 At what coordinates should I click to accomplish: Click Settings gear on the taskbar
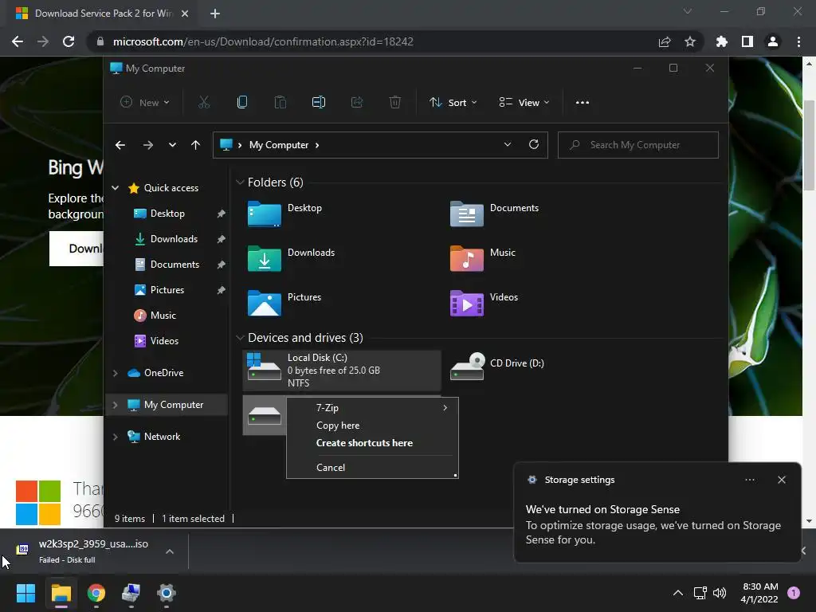coord(167,593)
